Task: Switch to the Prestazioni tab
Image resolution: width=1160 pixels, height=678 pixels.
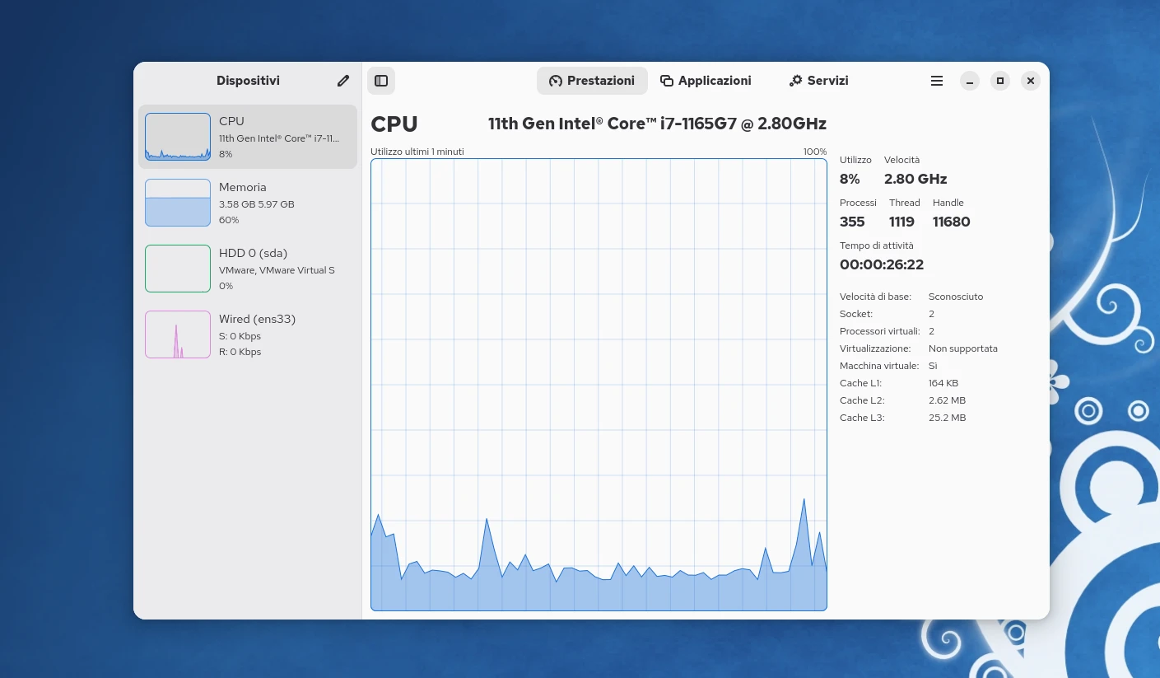Action: [x=592, y=81]
